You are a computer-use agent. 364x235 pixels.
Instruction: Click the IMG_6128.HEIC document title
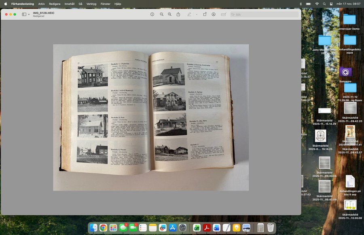44,13
